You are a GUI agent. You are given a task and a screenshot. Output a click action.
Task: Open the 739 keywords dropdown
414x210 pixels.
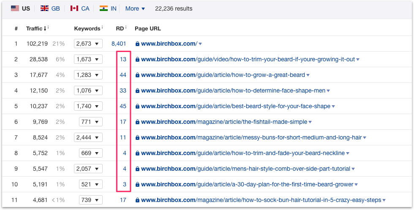(x=90, y=200)
